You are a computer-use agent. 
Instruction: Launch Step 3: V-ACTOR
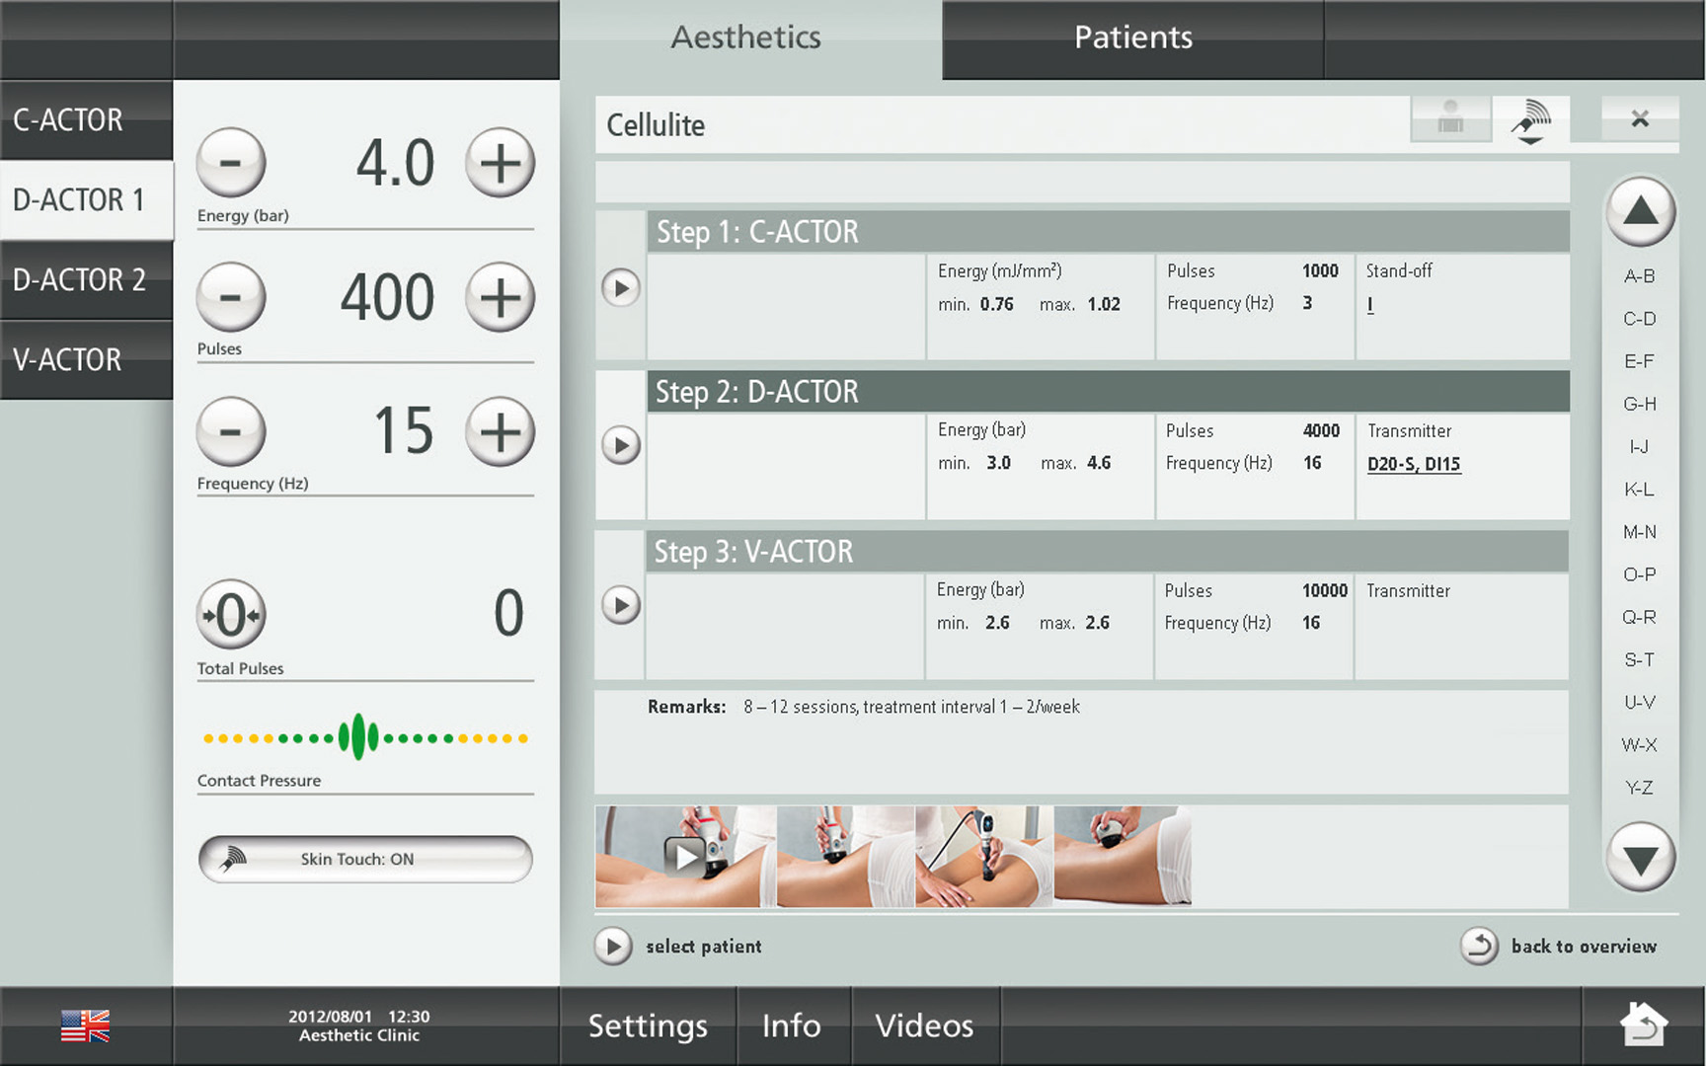point(621,605)
